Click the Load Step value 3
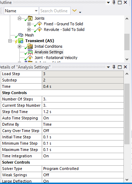The width and height of the screenshot is (132, 184). coord(83,74)
